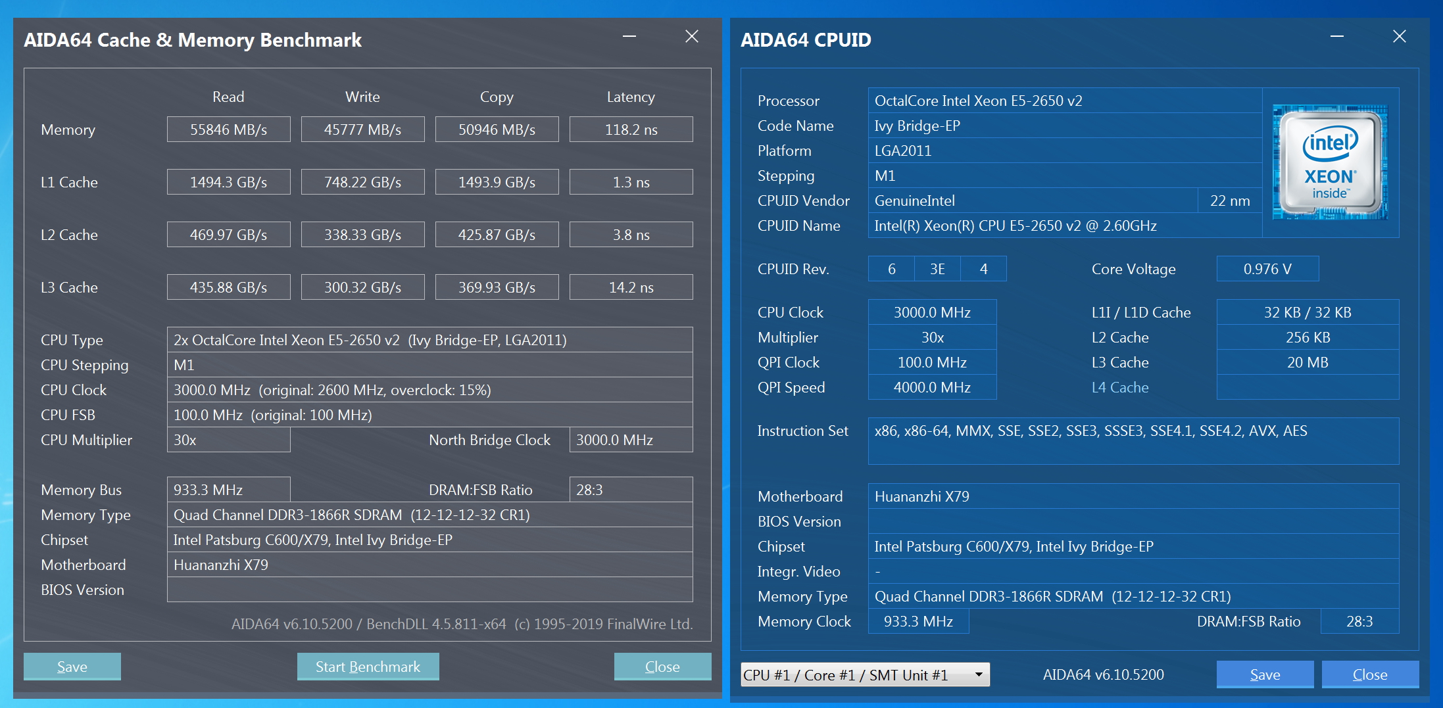Screen dimensions: 1443x708
Task: Click Chipset field in Benchmark window
Action: (430, 540)
